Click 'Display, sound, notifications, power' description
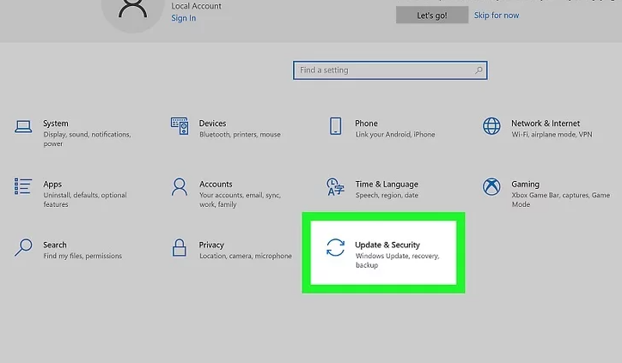This screenshot has width=622, height=363. click(x=87, y=139)
